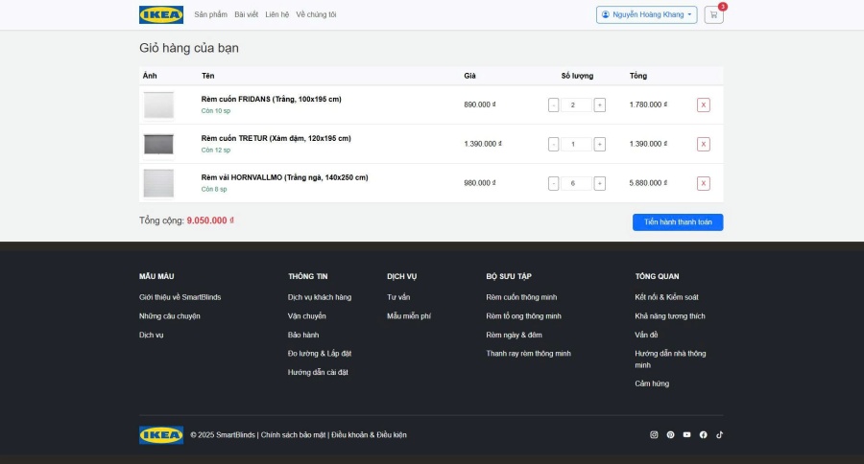The image size is (864, 464).
Task: Open Rèm cuốn thông minh footer link
Action: click(521, 297)
